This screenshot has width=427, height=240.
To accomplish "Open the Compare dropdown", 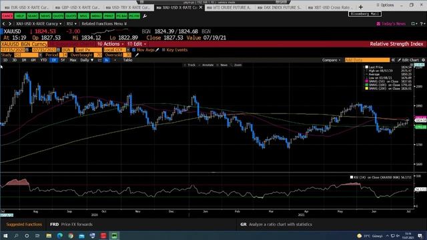I will 331,60.
